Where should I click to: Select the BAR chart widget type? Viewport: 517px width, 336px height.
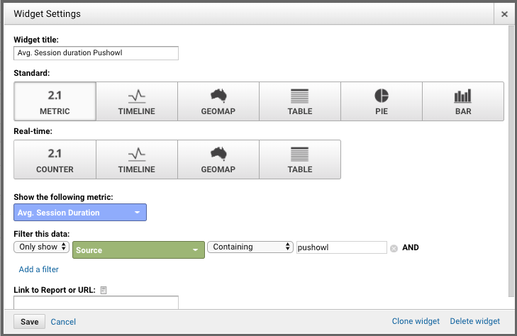pos(463,101)
